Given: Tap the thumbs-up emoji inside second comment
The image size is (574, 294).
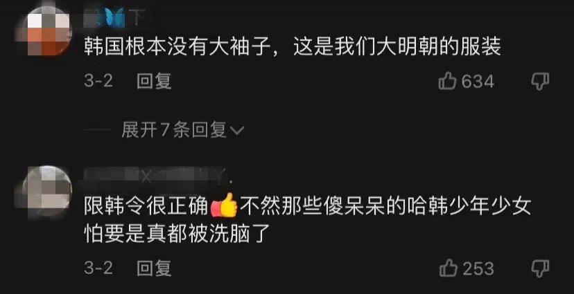Looking at the screenshot, I should pos(224,205).
